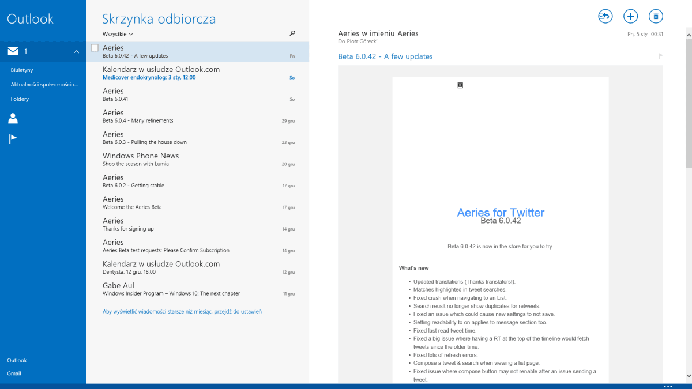The image size is (692, 389).
Task: Open the People icon in sidebar
Action: pos(13,119)
